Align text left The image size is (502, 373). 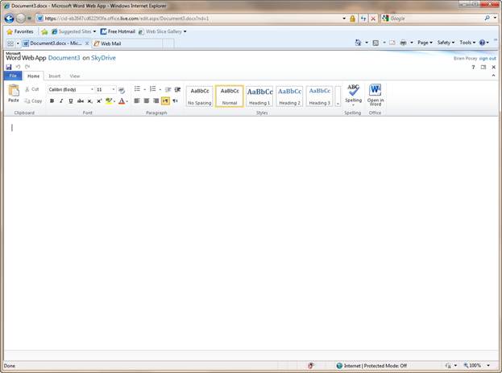pos(137,101)
